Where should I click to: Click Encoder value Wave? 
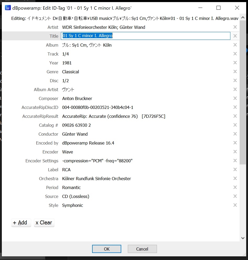[67, 152]
